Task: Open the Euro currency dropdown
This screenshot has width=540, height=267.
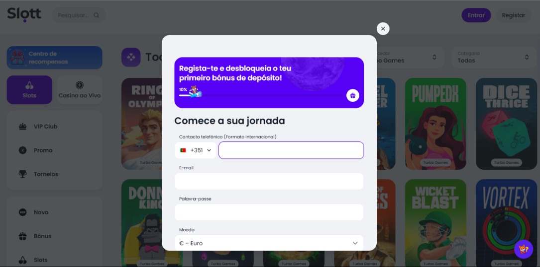Action: [269, 243]
